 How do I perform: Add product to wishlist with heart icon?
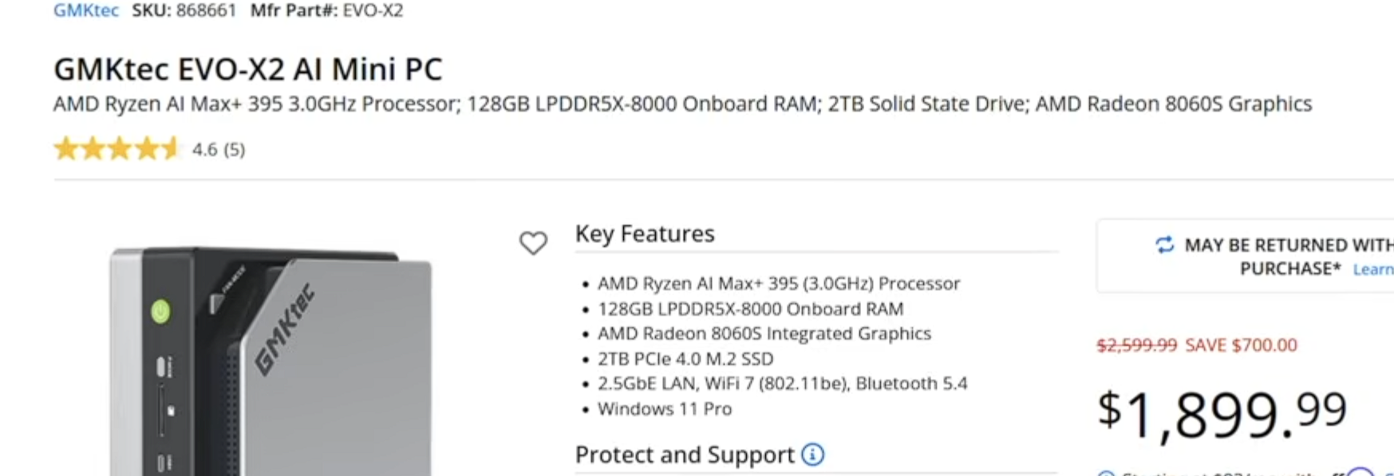(533, 242)
